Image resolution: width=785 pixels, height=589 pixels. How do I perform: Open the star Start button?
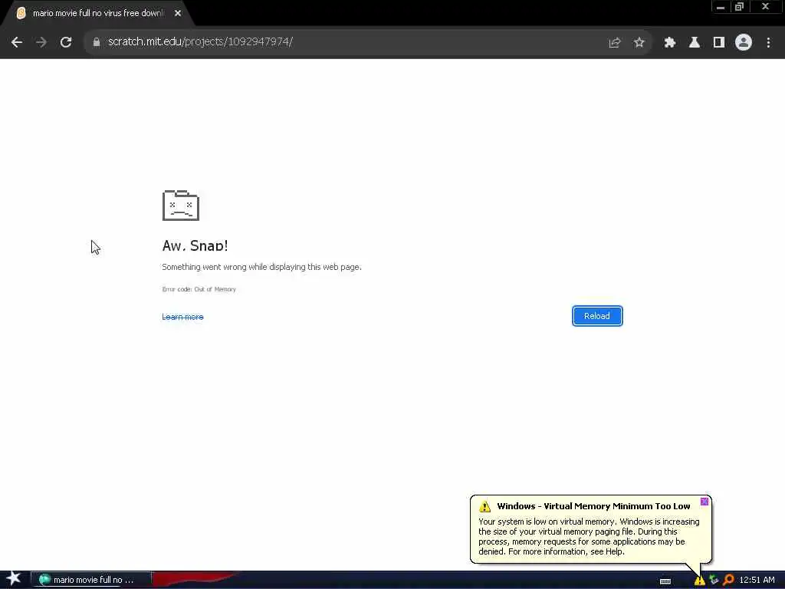tap(14, 579)
